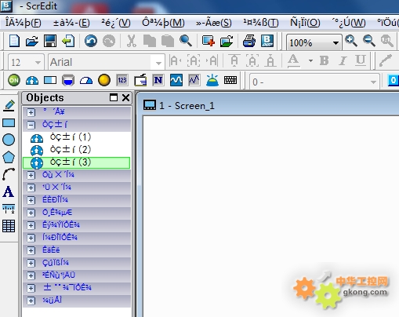Toggle Italic text formatting
The height and width of the screenshot is (317, 399).
pyautogui.click(x=343, y=61)
